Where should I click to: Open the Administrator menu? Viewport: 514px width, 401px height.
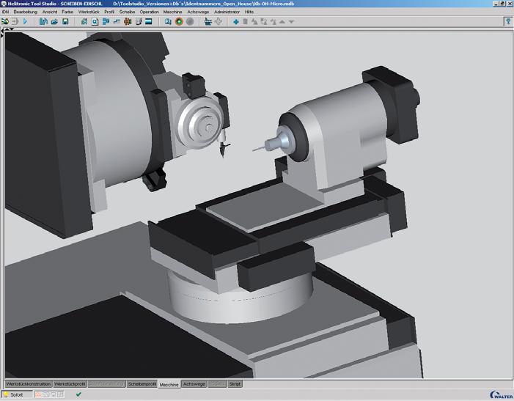coord(227,12)
